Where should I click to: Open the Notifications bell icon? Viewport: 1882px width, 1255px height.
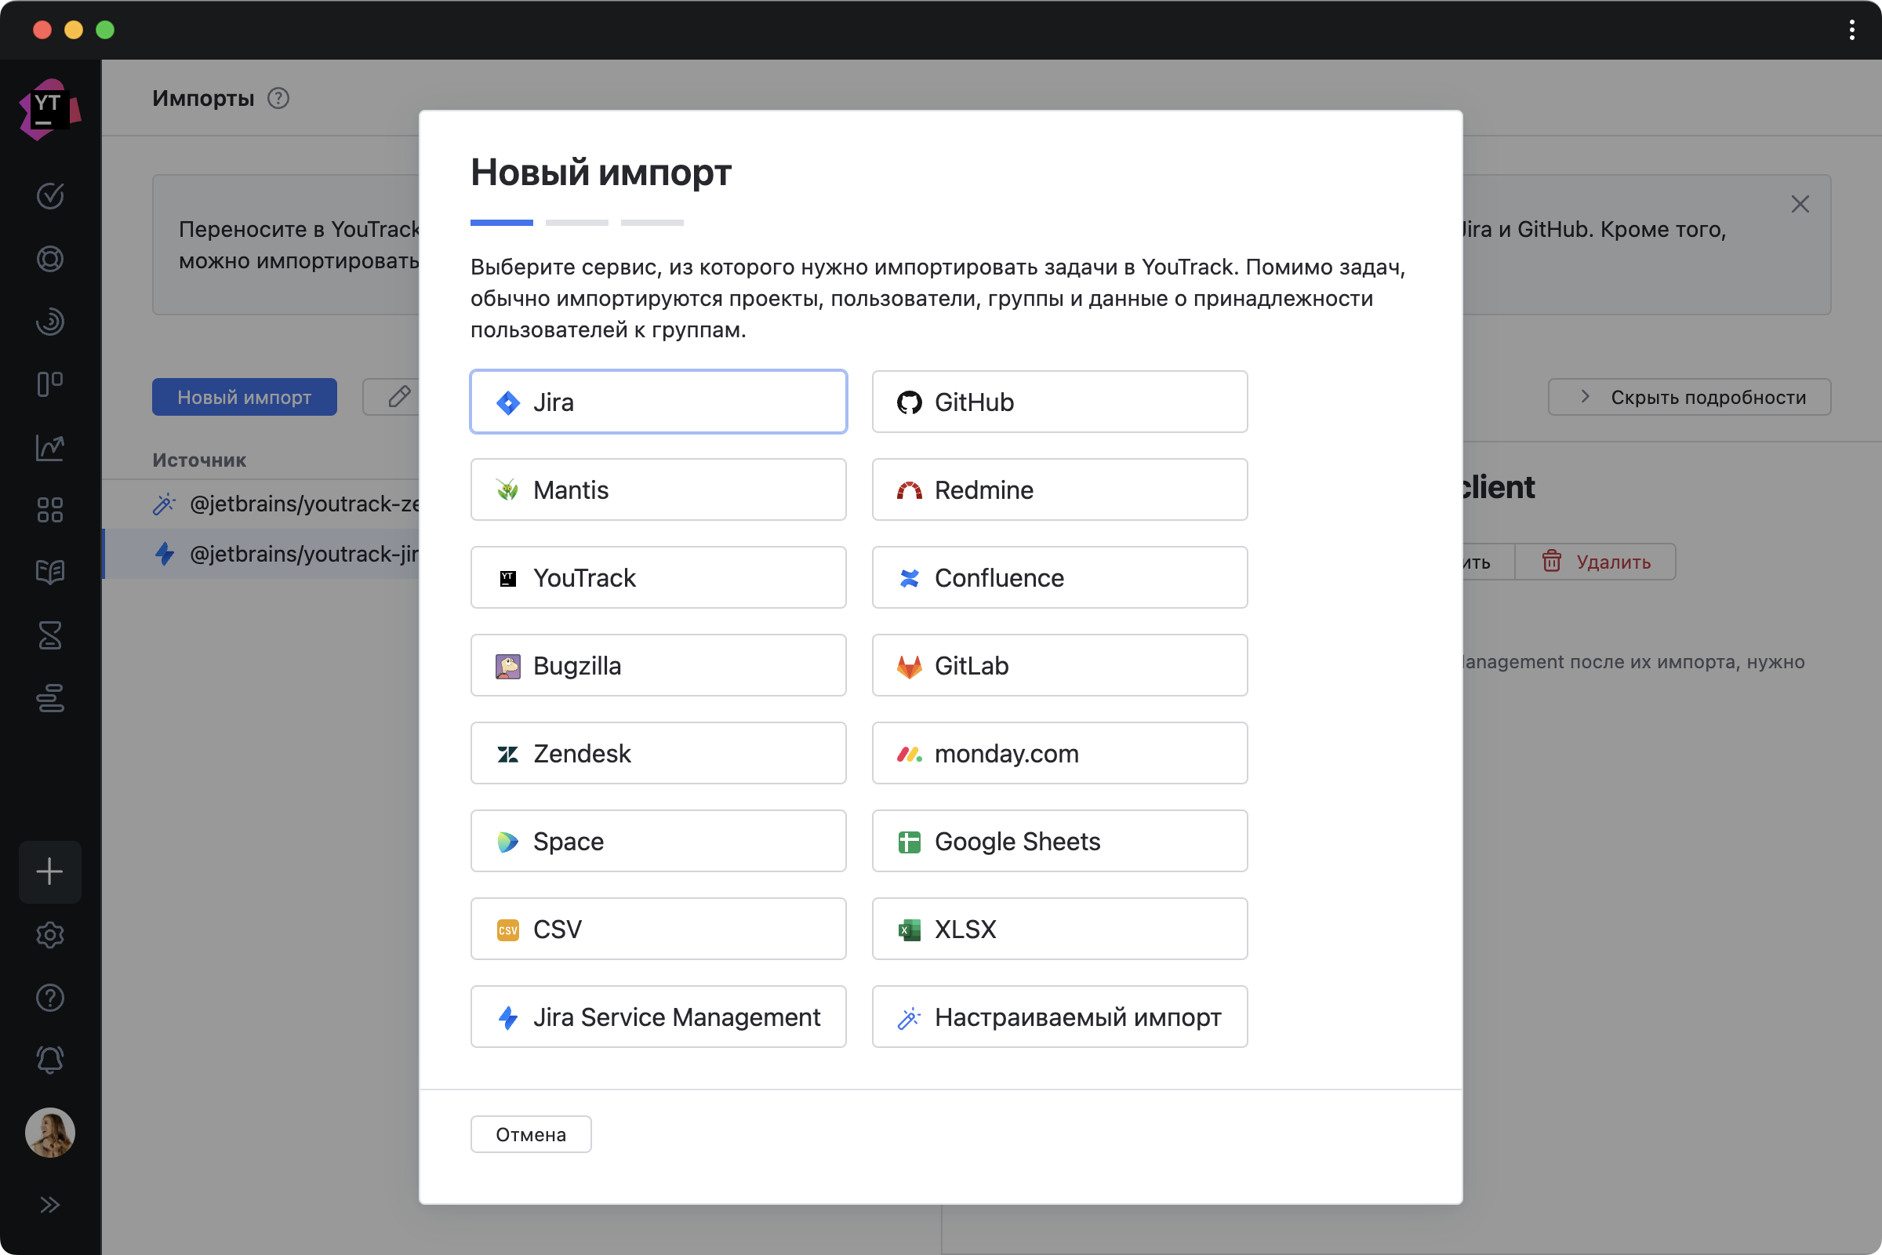[x=49, y=1060]
